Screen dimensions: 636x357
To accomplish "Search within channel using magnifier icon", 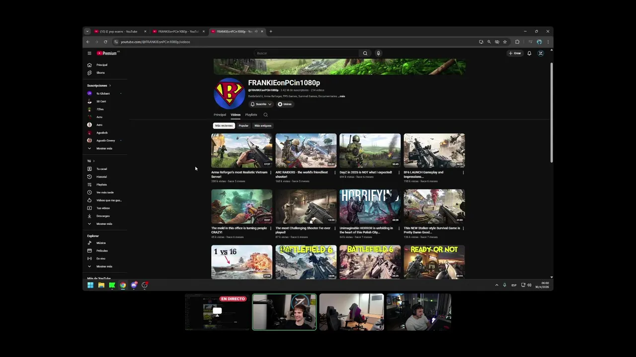I will click(265, 115).
